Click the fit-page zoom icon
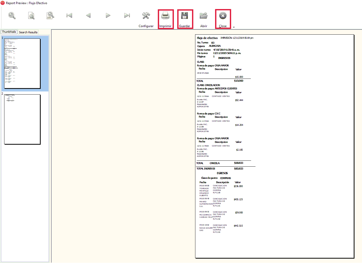Image resolution: width=362 pixels, height=263 pixels. [x=31, y=16]
